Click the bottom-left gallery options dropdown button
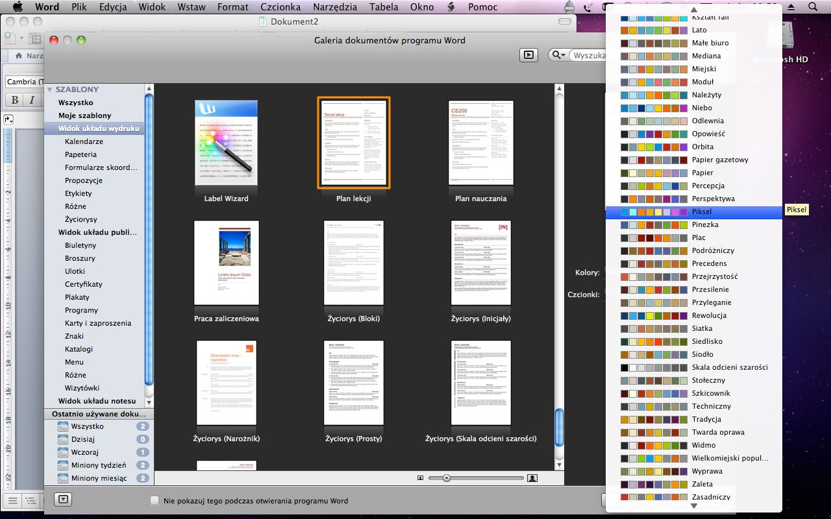 click(63, 500)
